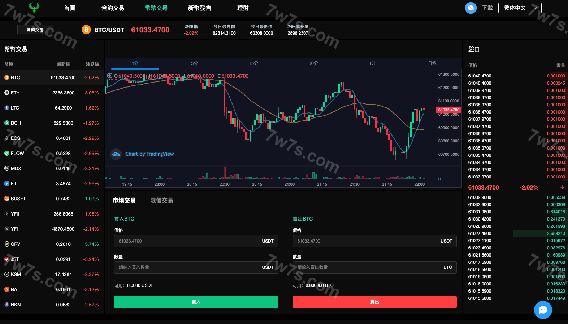This screenshot has width=568, height=324.
Task: Click the green eagle site logo
Action: (x=34, y=8)
